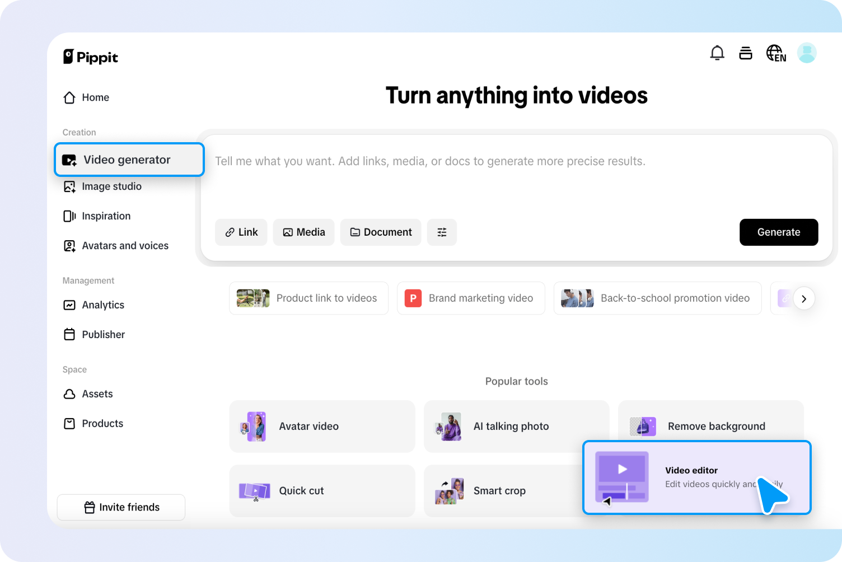The width and height of the screenshot is (842, 562).
Task: Click the Invite friends button
Action: 121,507
